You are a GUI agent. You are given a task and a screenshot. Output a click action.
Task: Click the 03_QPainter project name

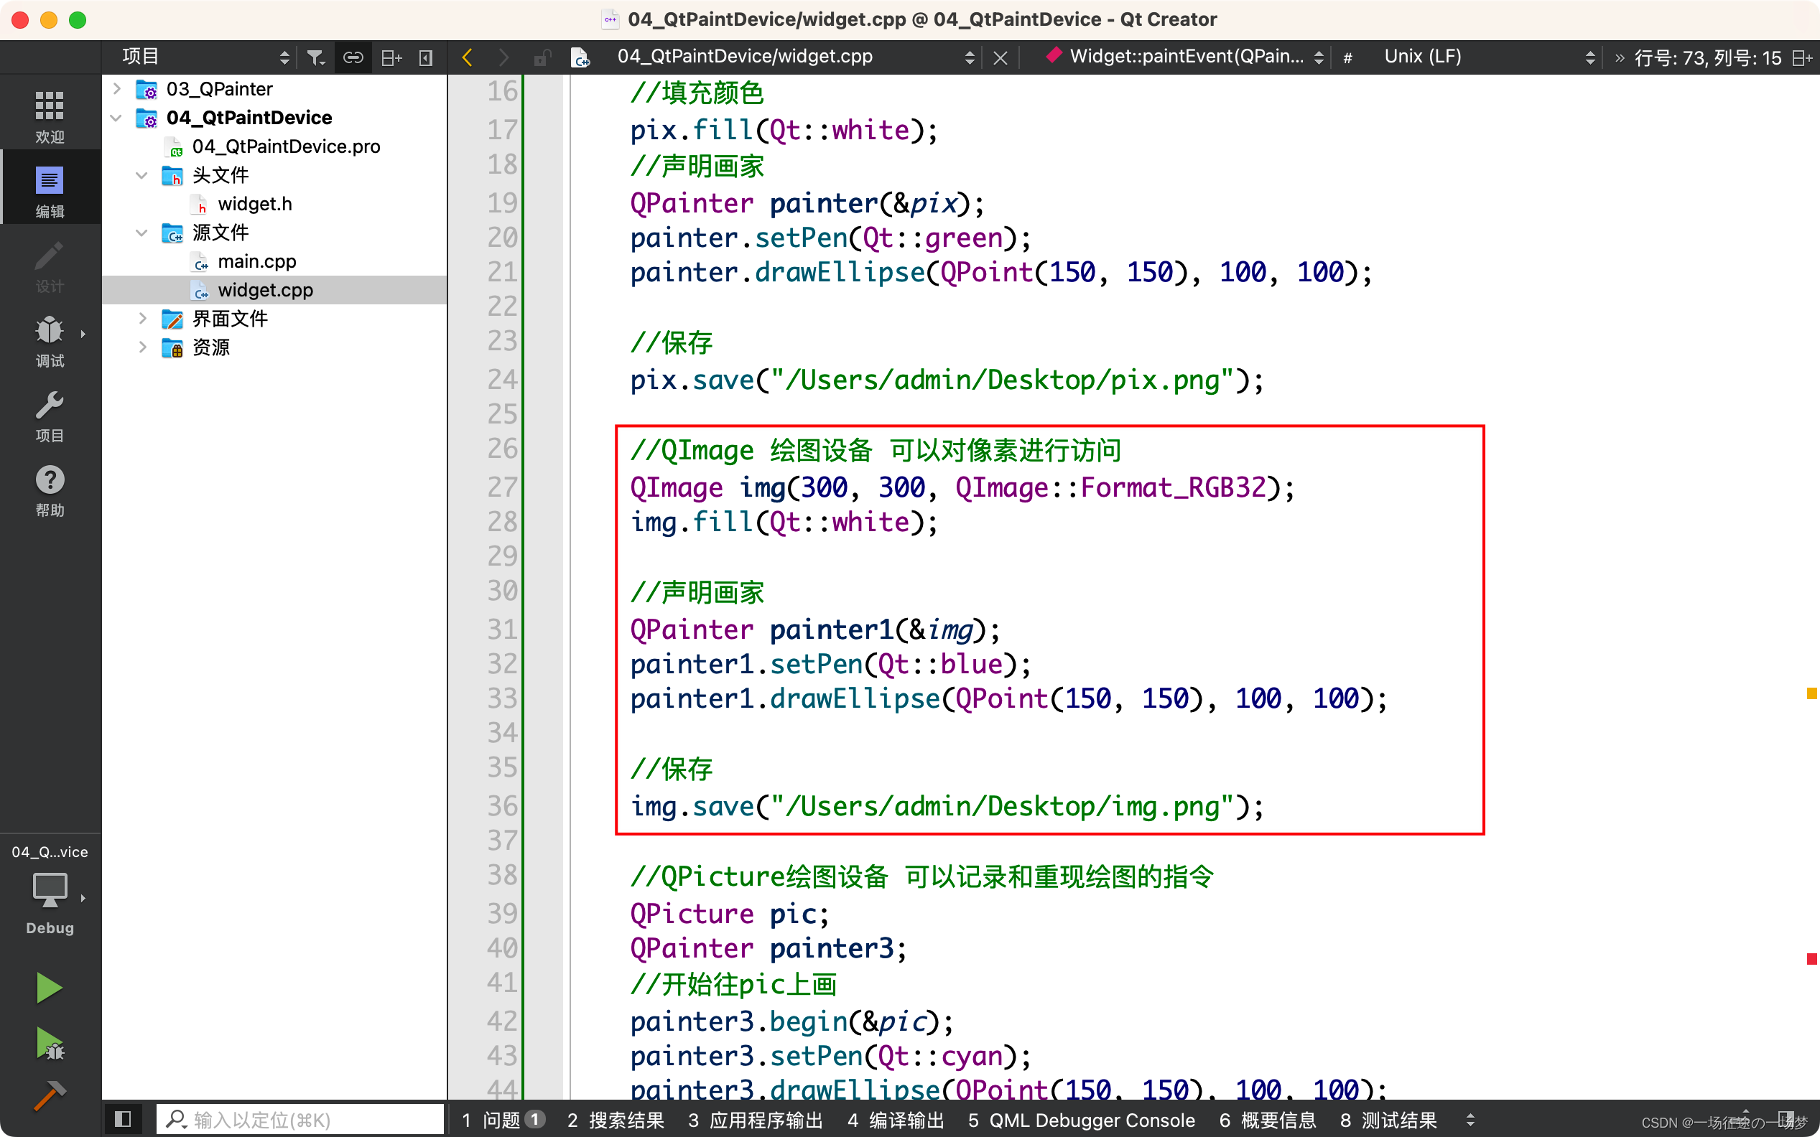coord(219,89)
